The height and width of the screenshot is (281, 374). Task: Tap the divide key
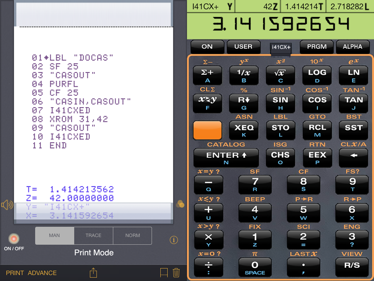(x=208, y=267)
